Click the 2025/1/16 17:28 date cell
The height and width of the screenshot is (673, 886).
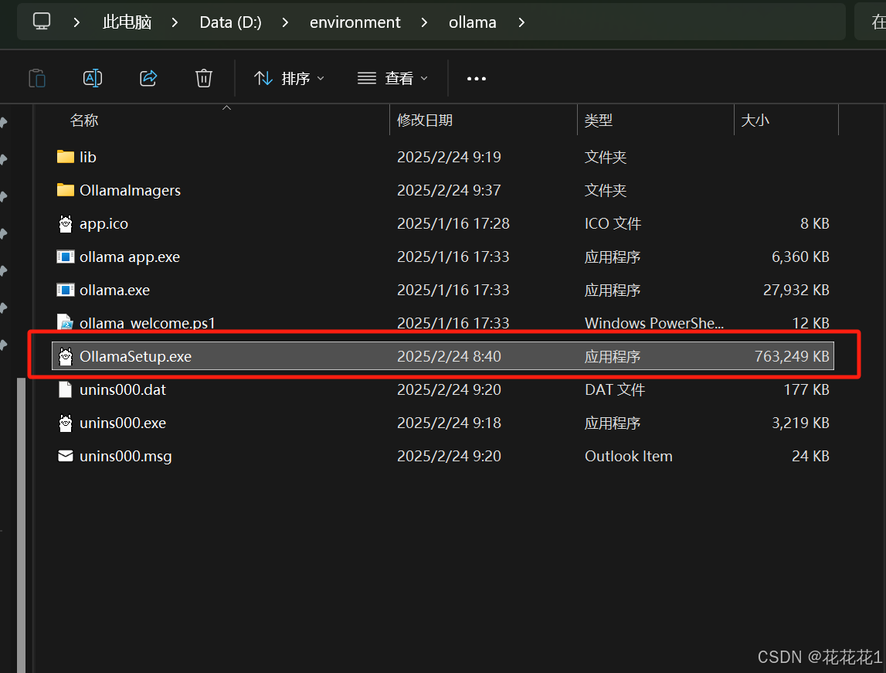(x=453, y=223)
